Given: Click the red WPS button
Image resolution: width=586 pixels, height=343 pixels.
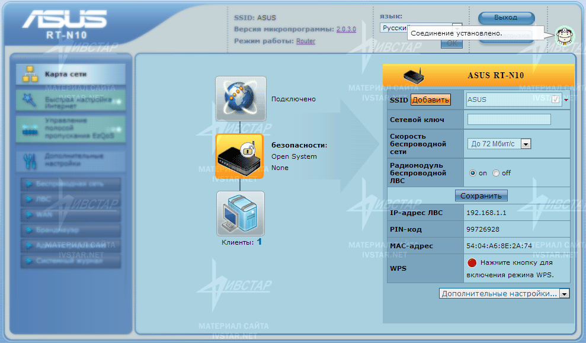Looking at the screenshot, I should [x=472, y=262].
